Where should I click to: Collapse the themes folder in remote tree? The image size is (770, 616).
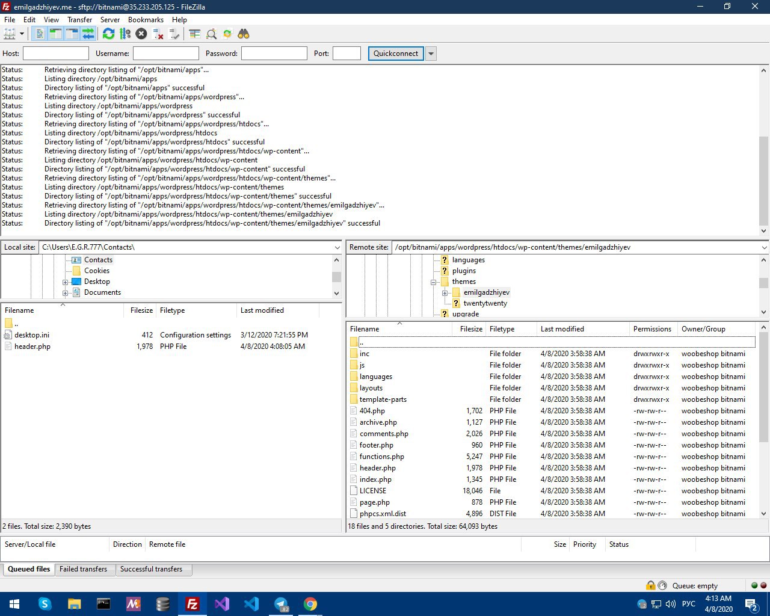(433, 282)
